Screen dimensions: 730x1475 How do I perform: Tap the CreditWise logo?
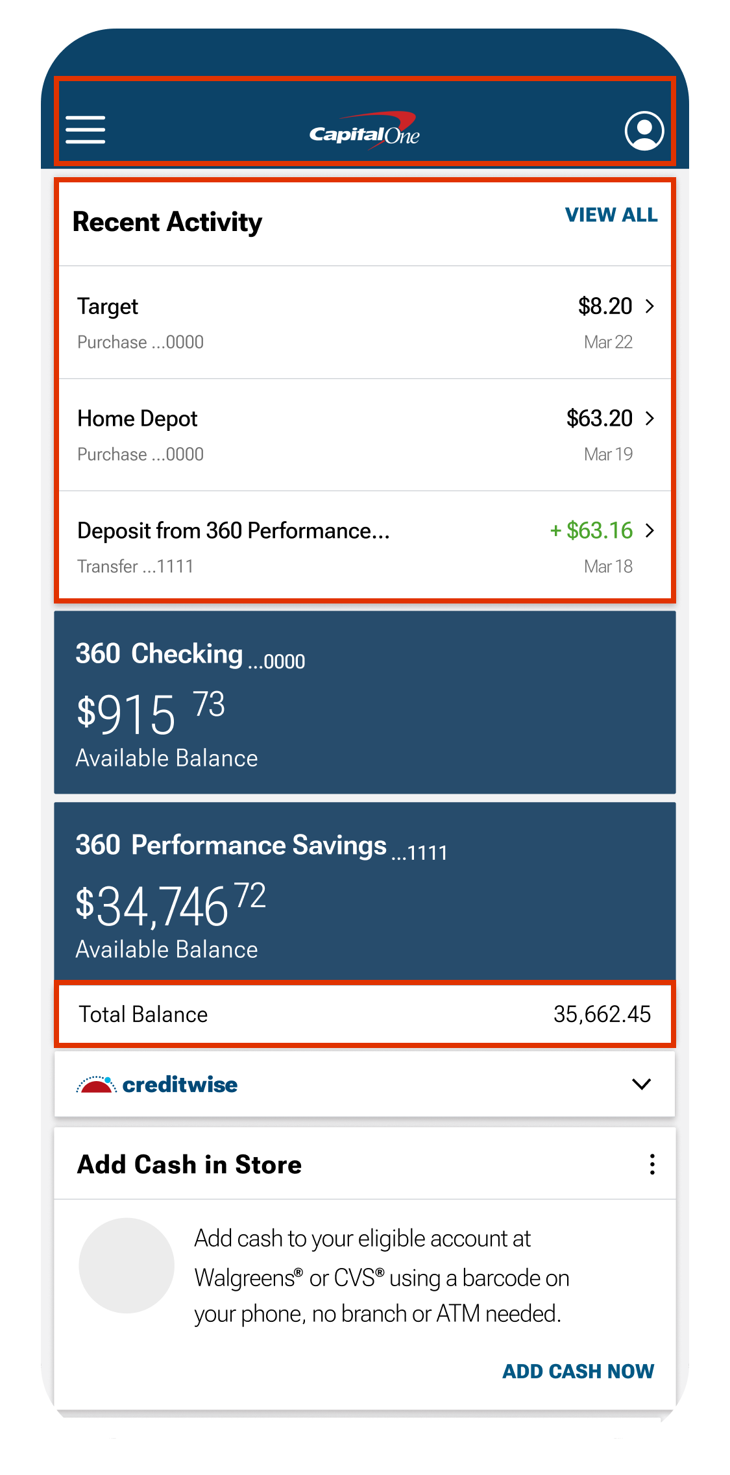tap(157, 1084)
